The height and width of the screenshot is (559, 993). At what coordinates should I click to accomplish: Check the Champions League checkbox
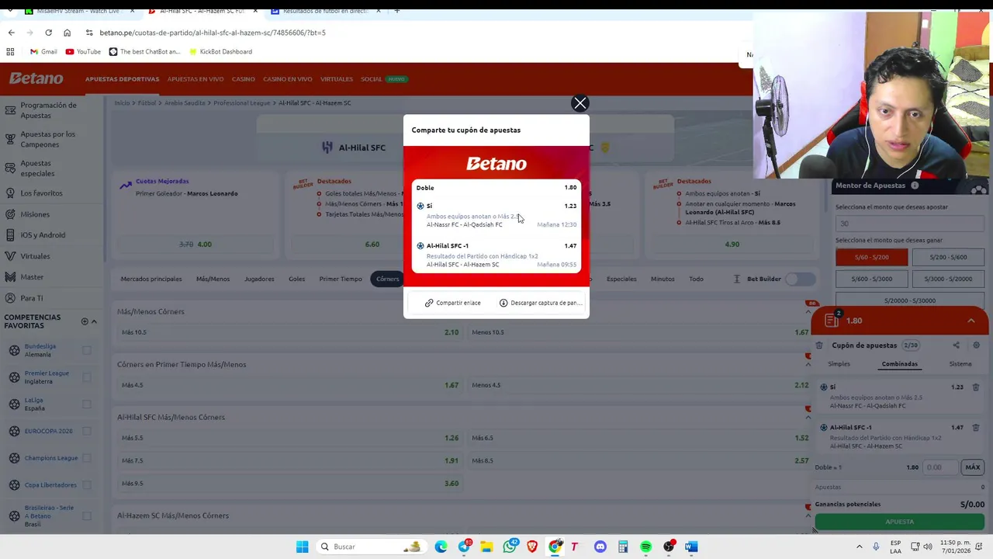click(87, 458)
